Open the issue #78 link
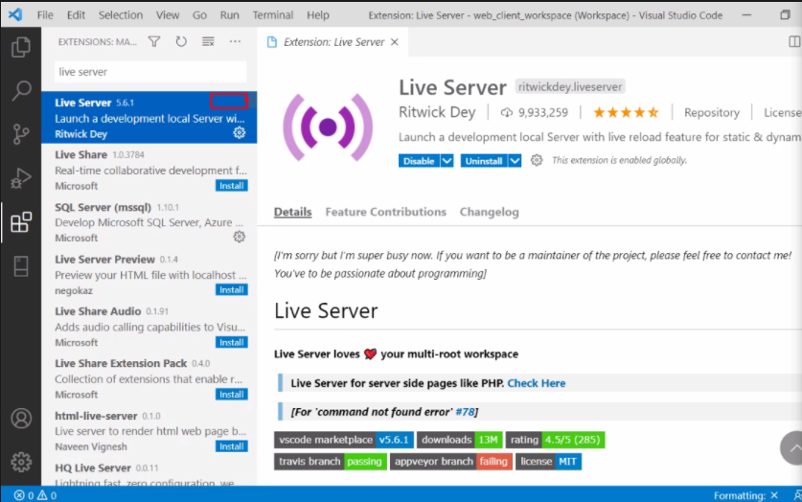The image size is (802, 502). tap(465, 412)
